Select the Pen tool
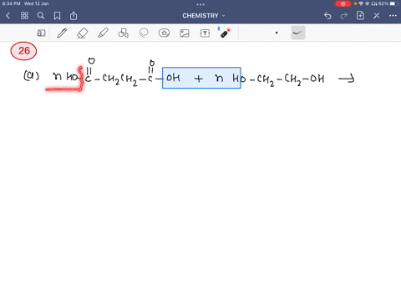Image resolution: width=401 pixels, height=301 pixels. coord(62,33)
